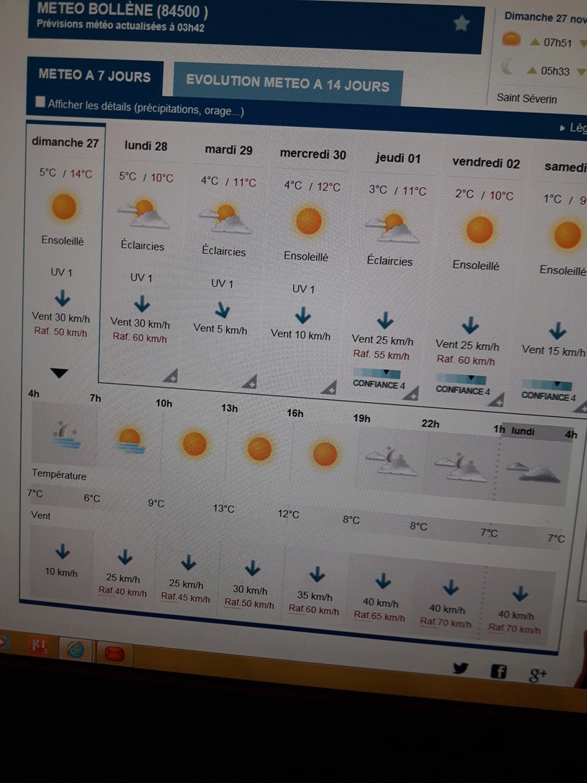
Task: Click wind direction arrow for vendredi 02
Action: pyautogui.click(x=470, y=325)
